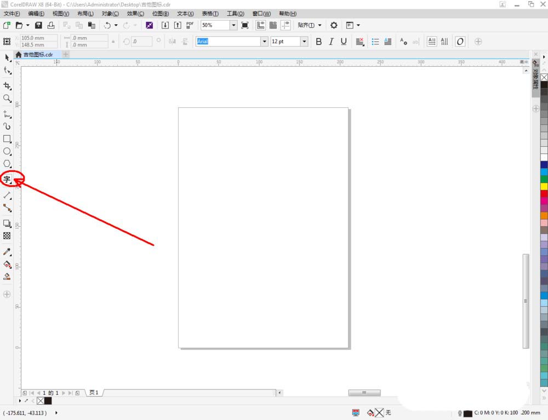Toggle Italic formatting
This screenshot has height=420, width=548.
[x=331, y=42]
